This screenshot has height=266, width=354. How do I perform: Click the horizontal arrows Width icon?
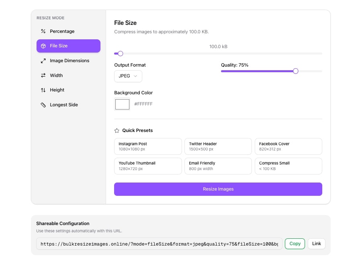pyautogui.click(x=43, y=75)
